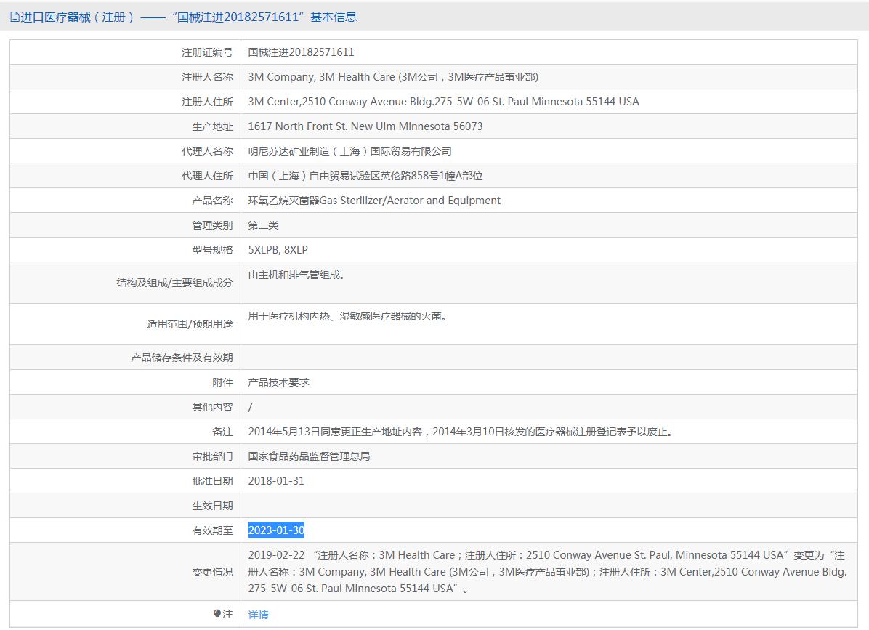Click the 管理类别 label
869x630 pixels.
[212, 225]
